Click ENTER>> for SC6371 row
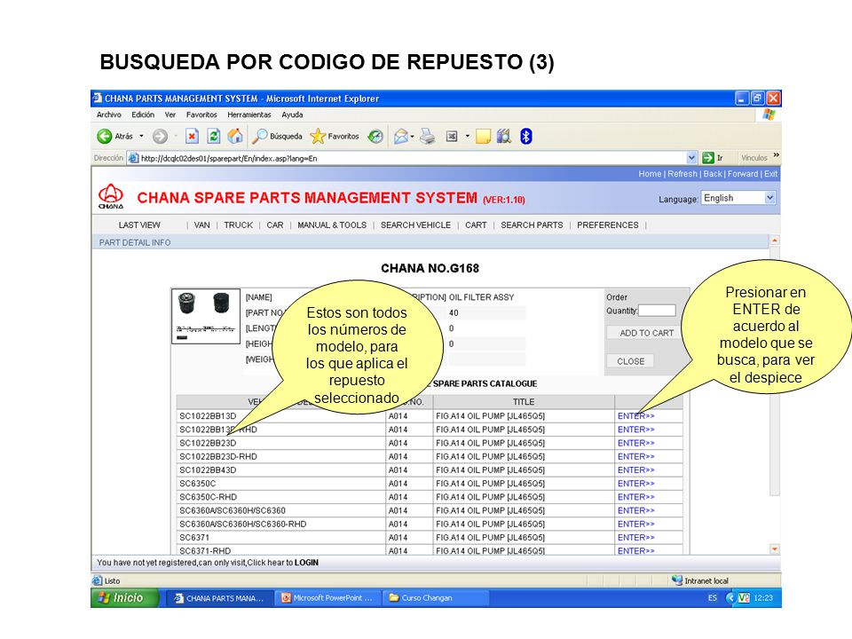 pos(635,538)
